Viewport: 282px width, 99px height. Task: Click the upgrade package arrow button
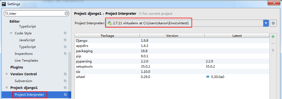(273, 50)
